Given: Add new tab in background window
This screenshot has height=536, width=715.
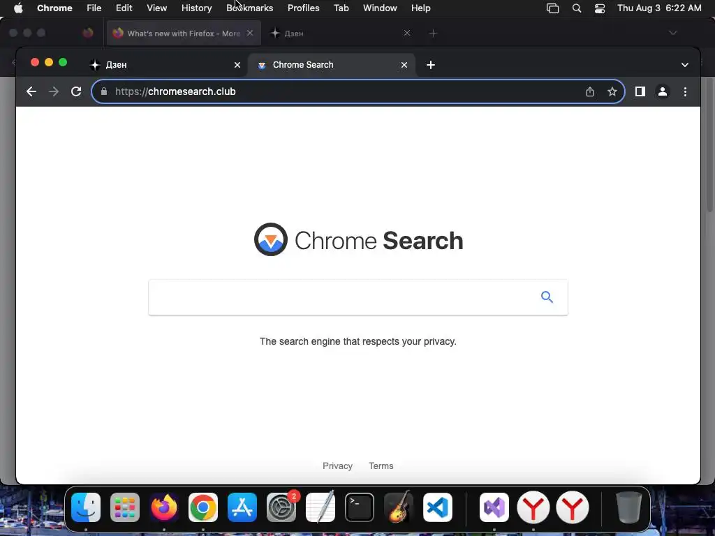Looking at the screenshot, I should [x=433, y=33].
